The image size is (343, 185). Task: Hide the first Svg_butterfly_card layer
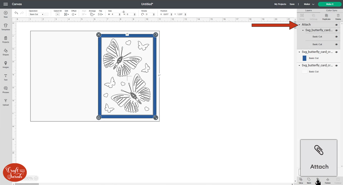coord(337,30)
